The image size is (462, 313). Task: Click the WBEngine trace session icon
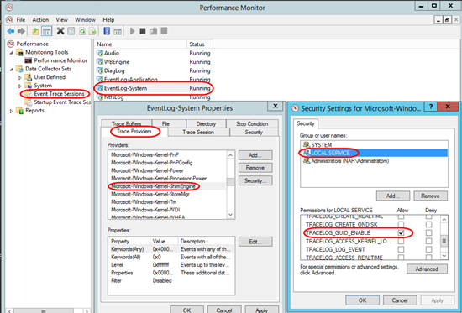[100, 62]
